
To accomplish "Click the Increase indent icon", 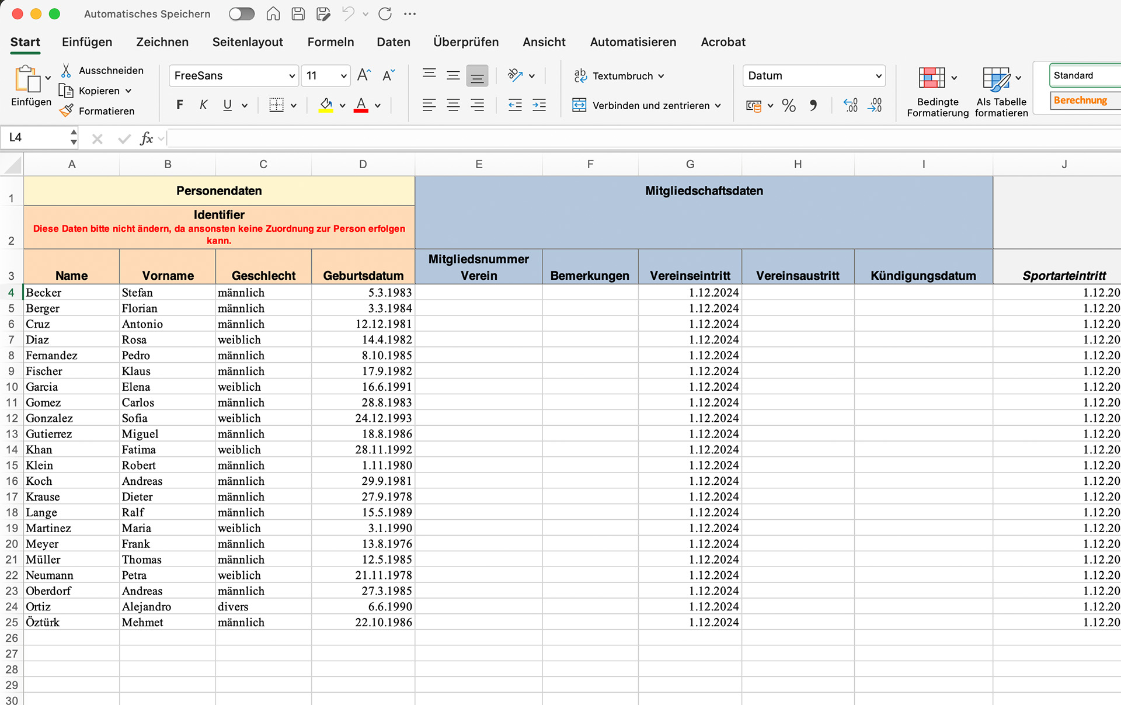I will pyautogui.click(x=539, y=106).
